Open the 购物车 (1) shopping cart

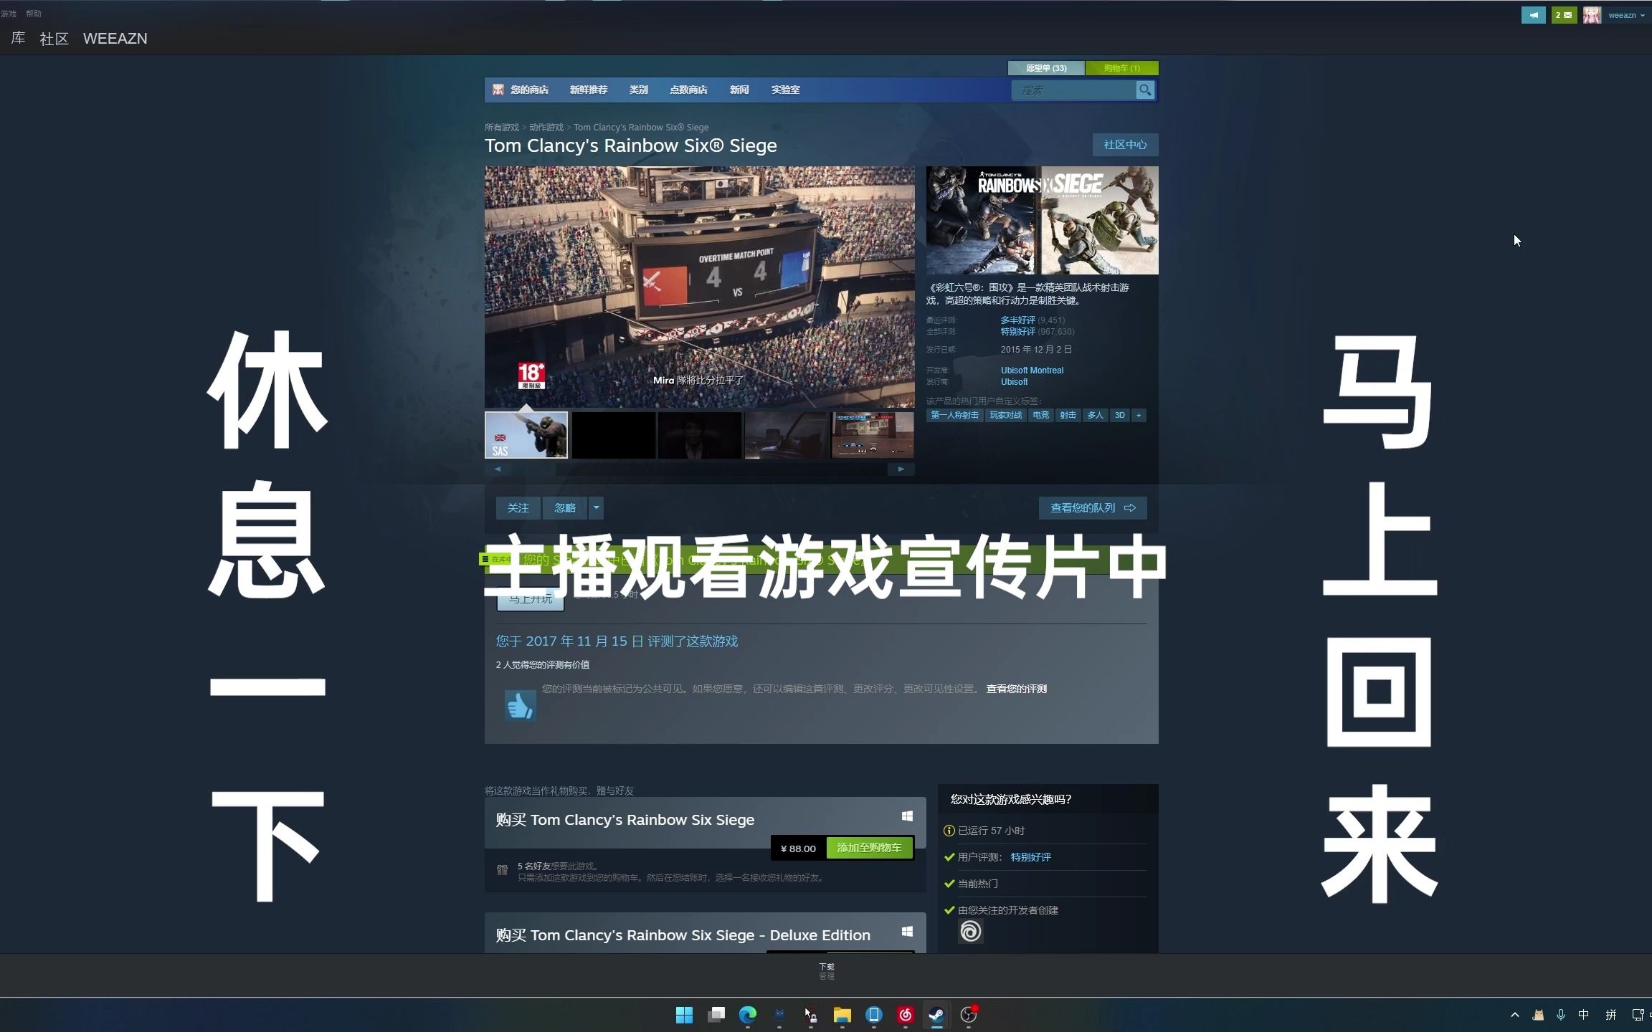[1122, 68]
